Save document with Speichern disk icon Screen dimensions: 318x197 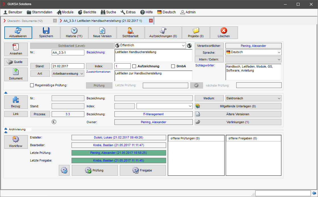pyautogui.click(x=46, y=31)
